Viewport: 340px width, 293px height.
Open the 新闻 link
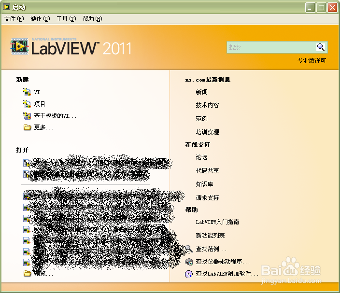(x=202, y=92)
